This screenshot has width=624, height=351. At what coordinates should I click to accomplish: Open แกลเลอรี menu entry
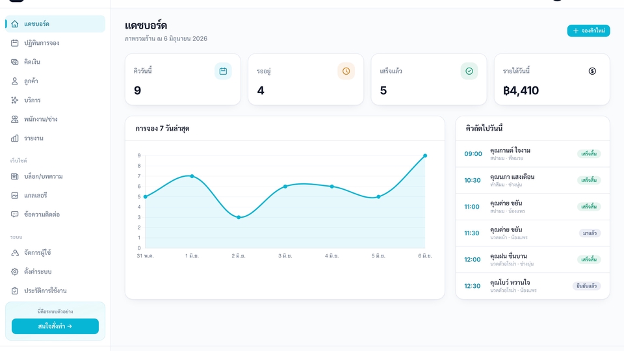tap(55, 196)
